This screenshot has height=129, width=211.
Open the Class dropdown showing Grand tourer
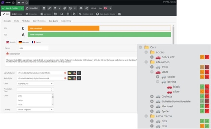[36, 84]
